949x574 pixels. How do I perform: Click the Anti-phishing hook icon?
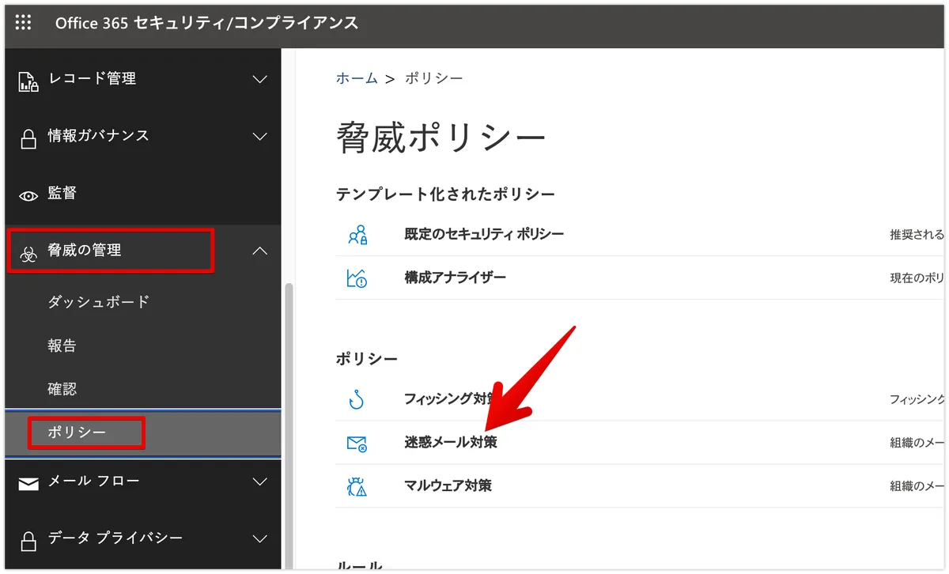[x=357, y=400]
